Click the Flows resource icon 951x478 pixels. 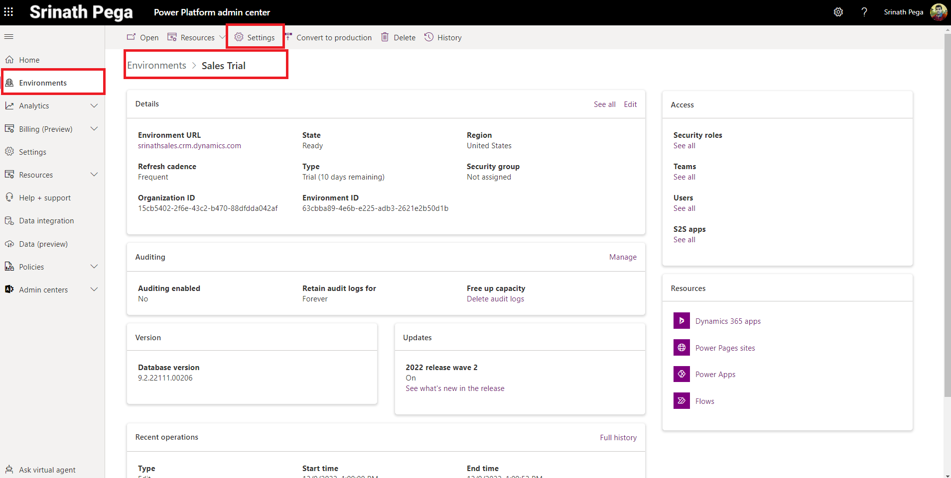(x=681, y=401)
